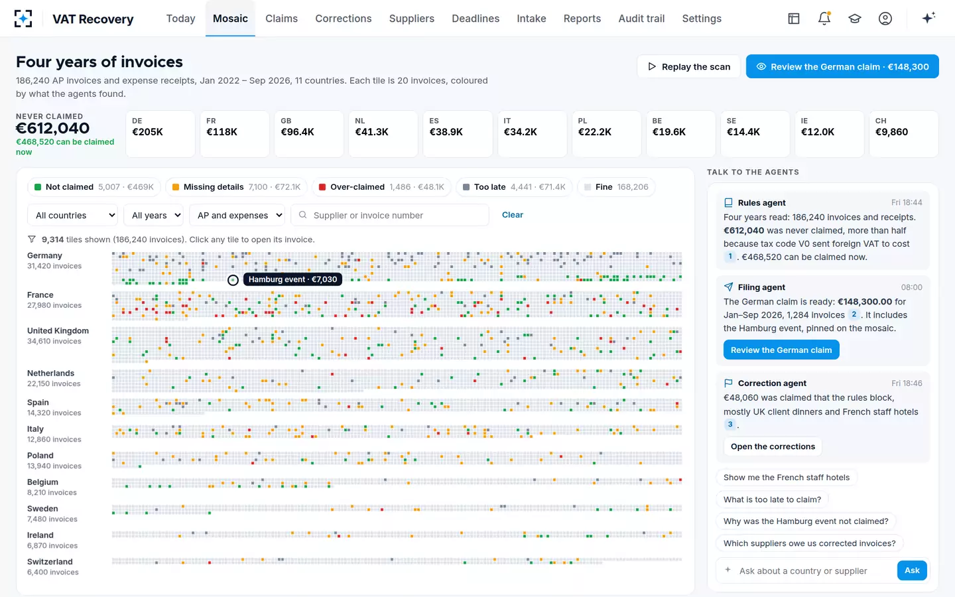Open the user account profile icon
Screen dimensions: 955x597
(x=885, y=19)
